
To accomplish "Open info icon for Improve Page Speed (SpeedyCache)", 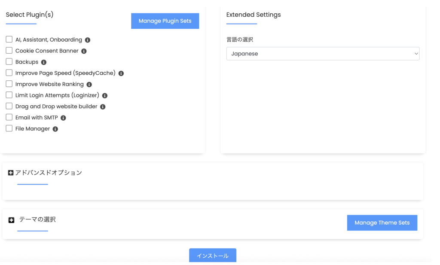I will (121, 73).
